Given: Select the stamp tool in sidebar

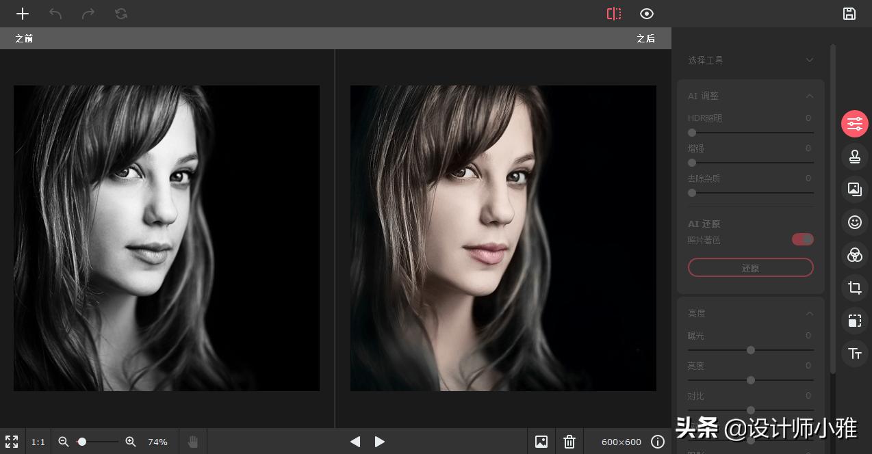Looking at the screenshot, I should [854, 156].
